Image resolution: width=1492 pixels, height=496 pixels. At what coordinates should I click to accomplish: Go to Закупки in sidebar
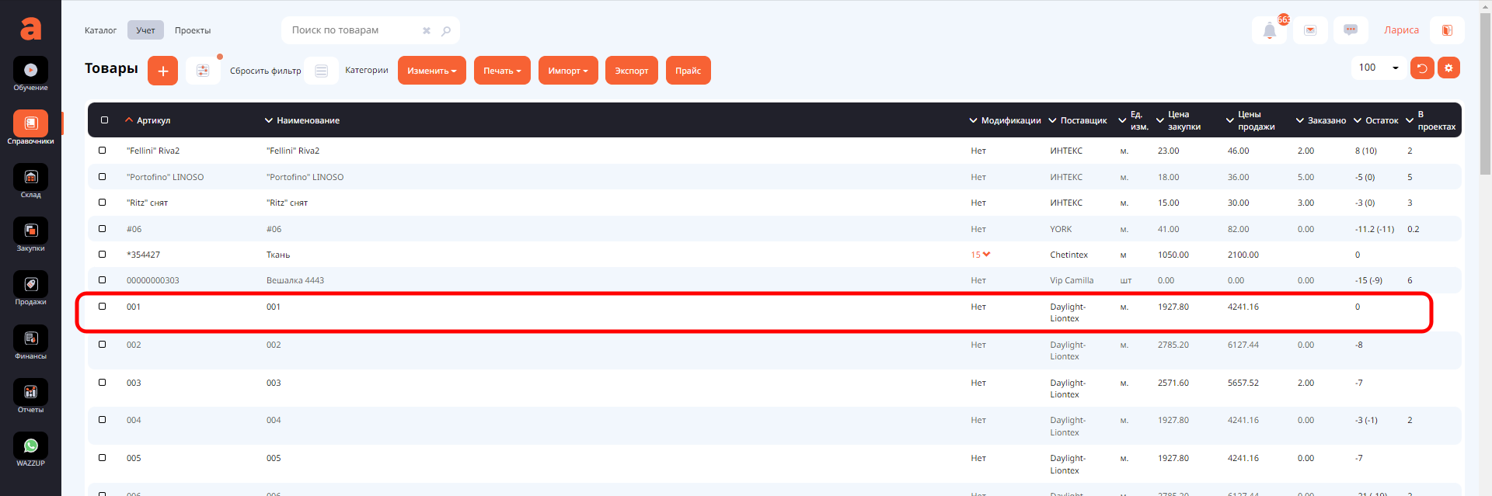pyautogui.click(x=30, y=231)
